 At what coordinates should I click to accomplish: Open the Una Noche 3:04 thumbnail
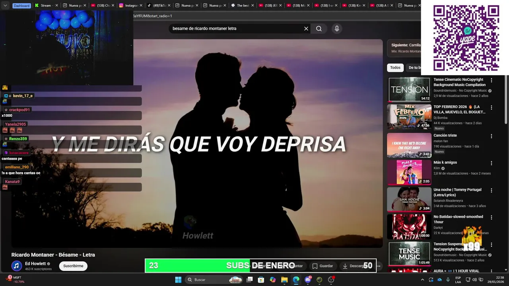point(409,199)
